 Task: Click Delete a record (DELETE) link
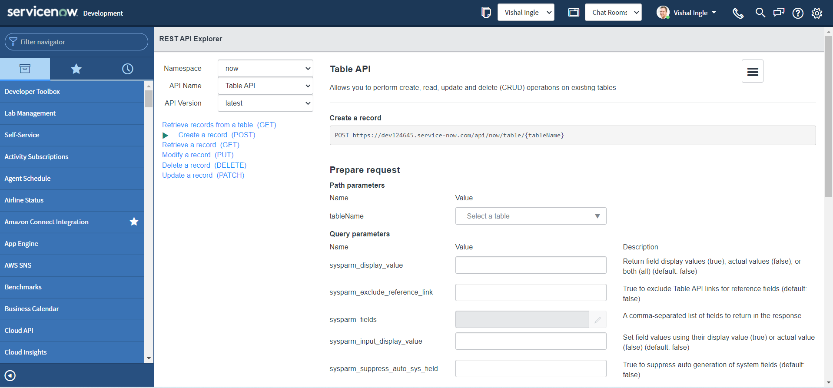204,165
